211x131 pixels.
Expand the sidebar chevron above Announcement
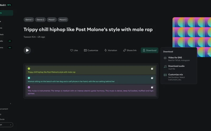(11, 103)
